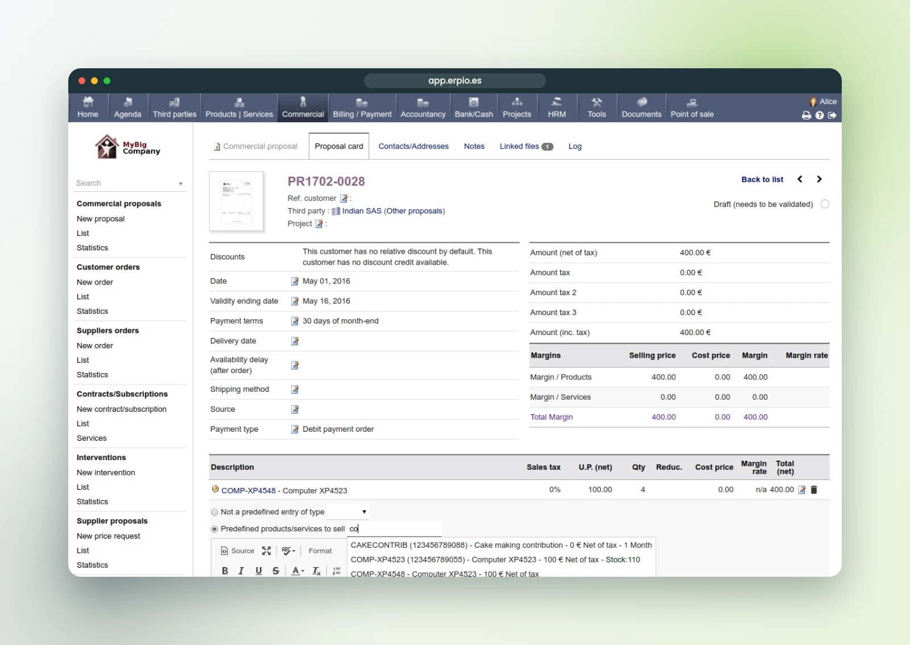Open Point of sale module

(x=692, y=108)
